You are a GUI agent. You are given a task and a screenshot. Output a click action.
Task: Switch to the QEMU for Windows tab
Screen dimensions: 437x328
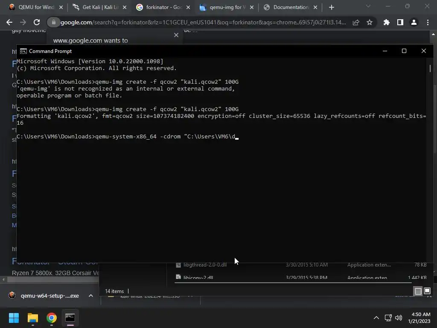click(x=31, y=7)
